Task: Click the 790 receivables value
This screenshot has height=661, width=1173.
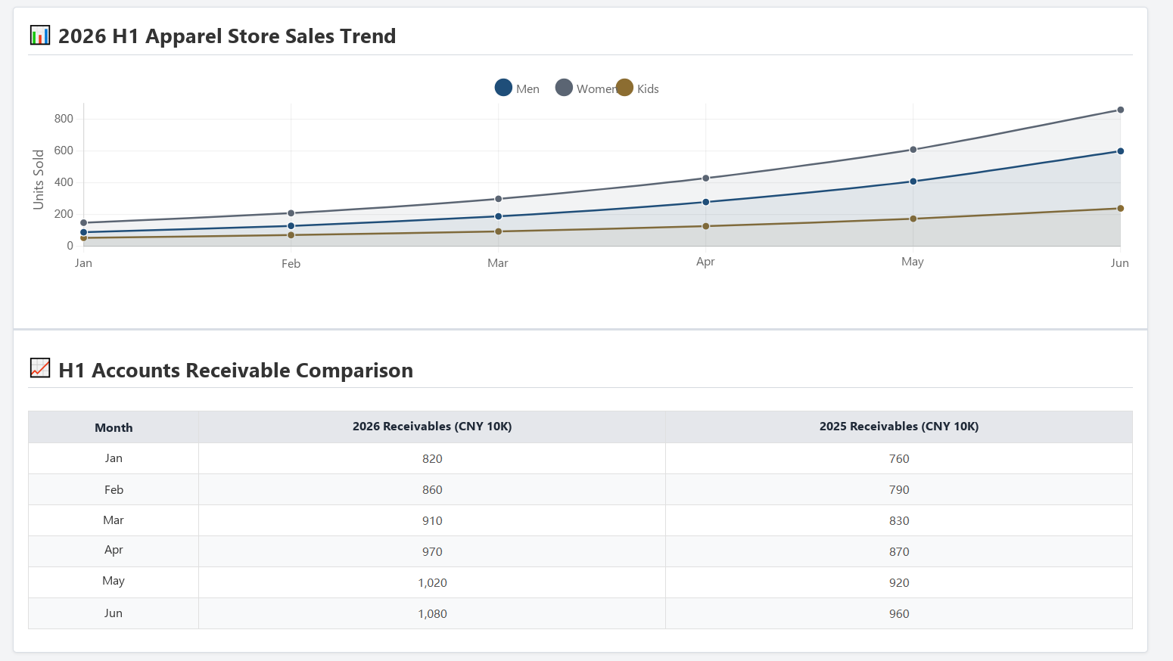Action: click(899, 490)
